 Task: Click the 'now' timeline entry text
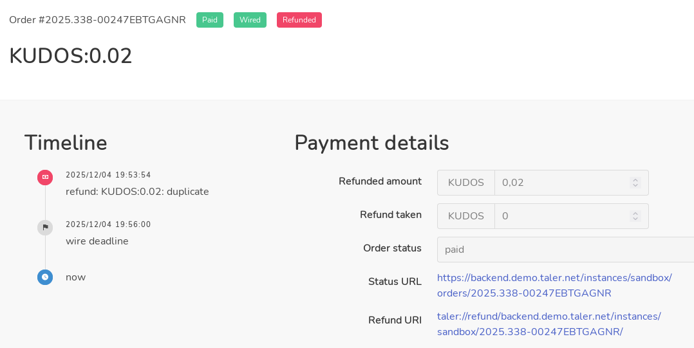(x=75, y=277)
